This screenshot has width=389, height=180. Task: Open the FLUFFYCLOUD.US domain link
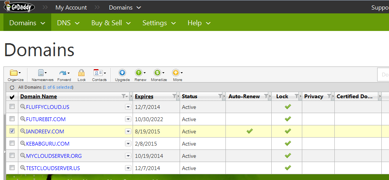coord(48,107)
